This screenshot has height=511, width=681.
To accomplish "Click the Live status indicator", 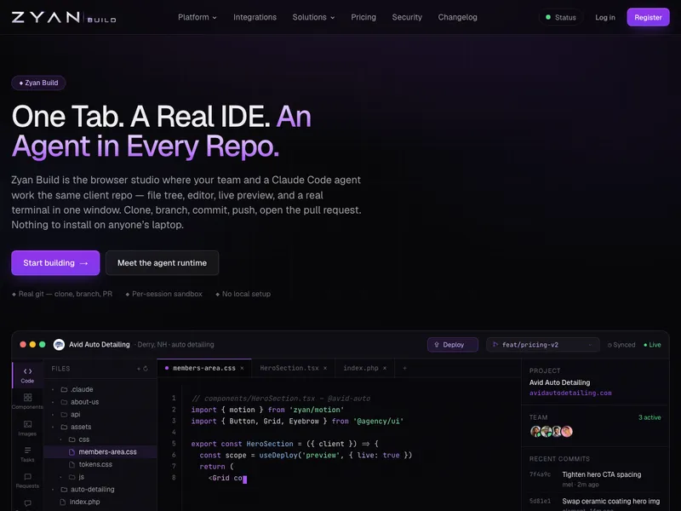I will pos(652,345).
